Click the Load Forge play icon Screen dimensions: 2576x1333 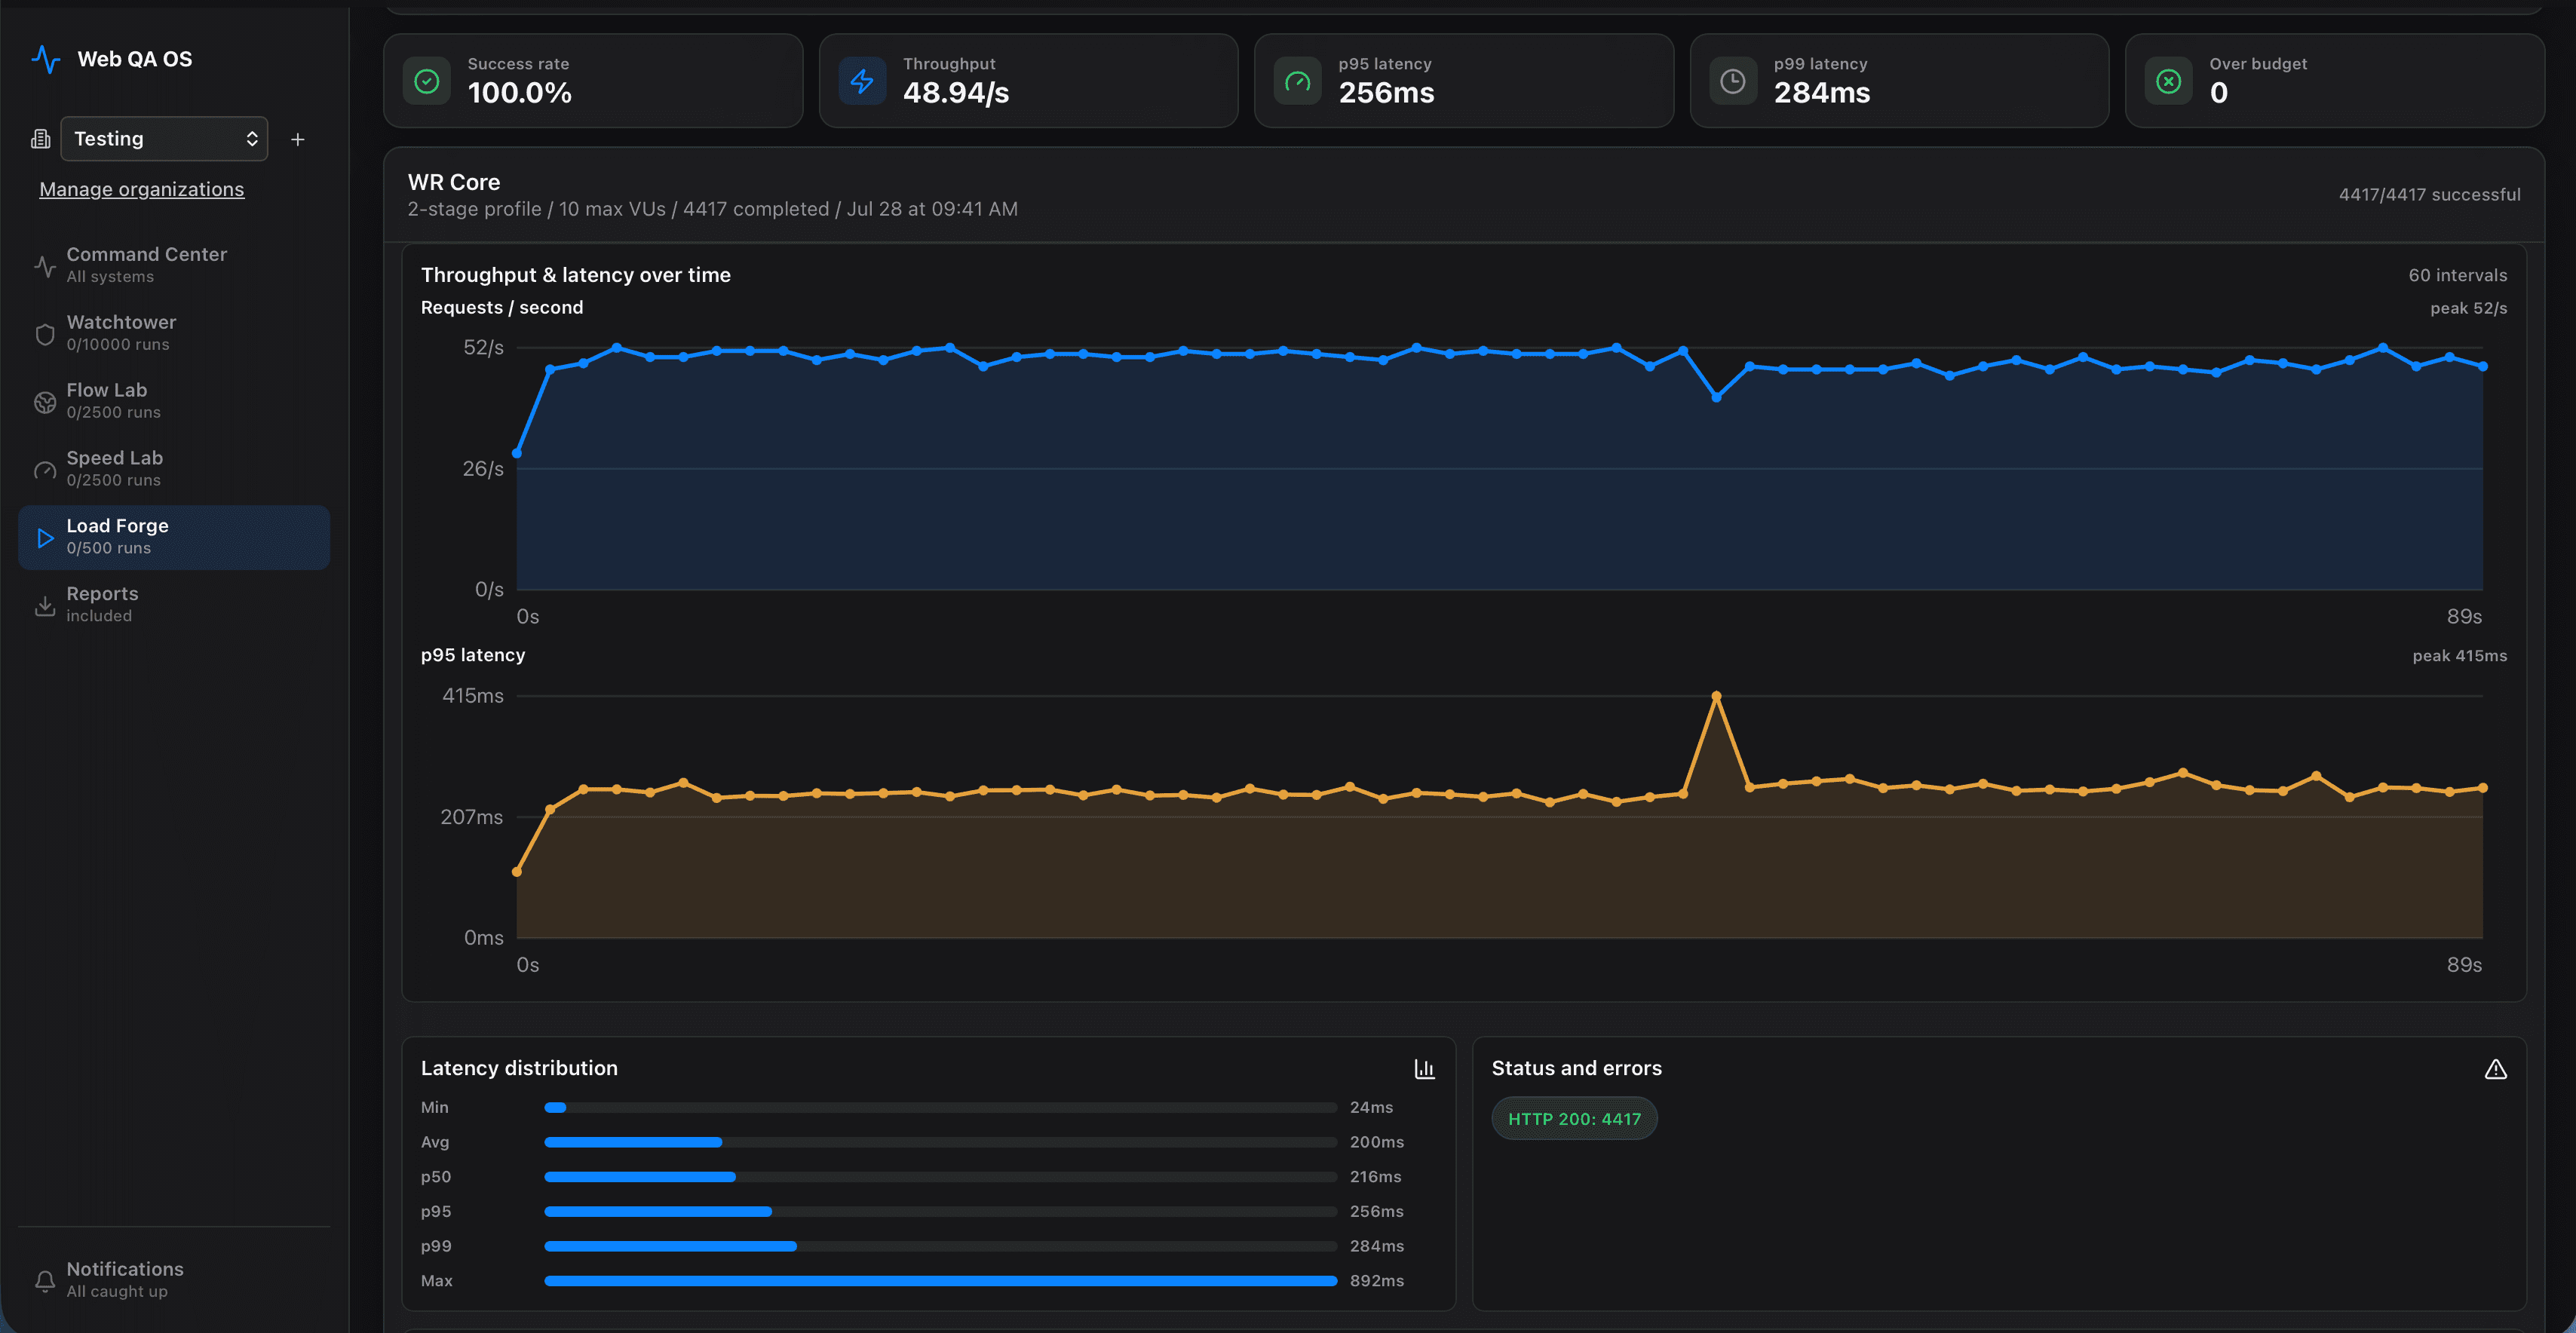tap(45, 538)
